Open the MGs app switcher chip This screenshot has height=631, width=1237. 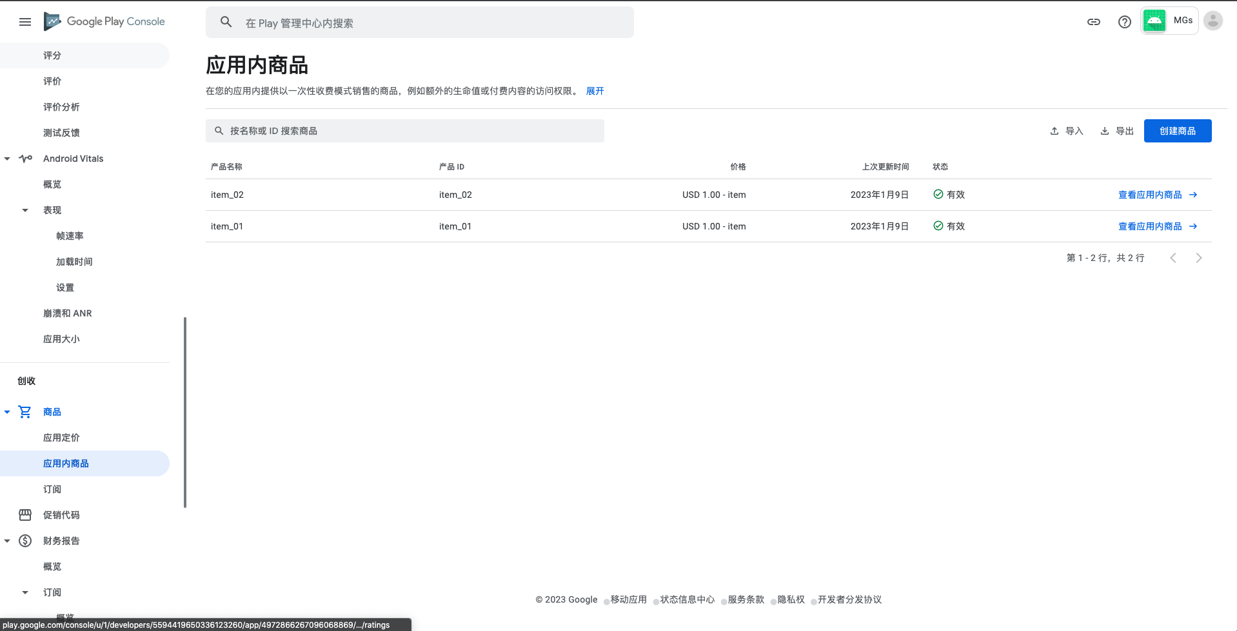[1169, 21]
